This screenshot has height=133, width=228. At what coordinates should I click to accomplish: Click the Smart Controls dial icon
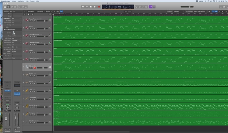[19, 7]
